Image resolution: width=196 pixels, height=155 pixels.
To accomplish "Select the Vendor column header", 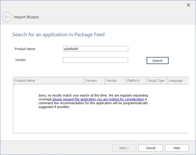I will [x=115, y=80].
